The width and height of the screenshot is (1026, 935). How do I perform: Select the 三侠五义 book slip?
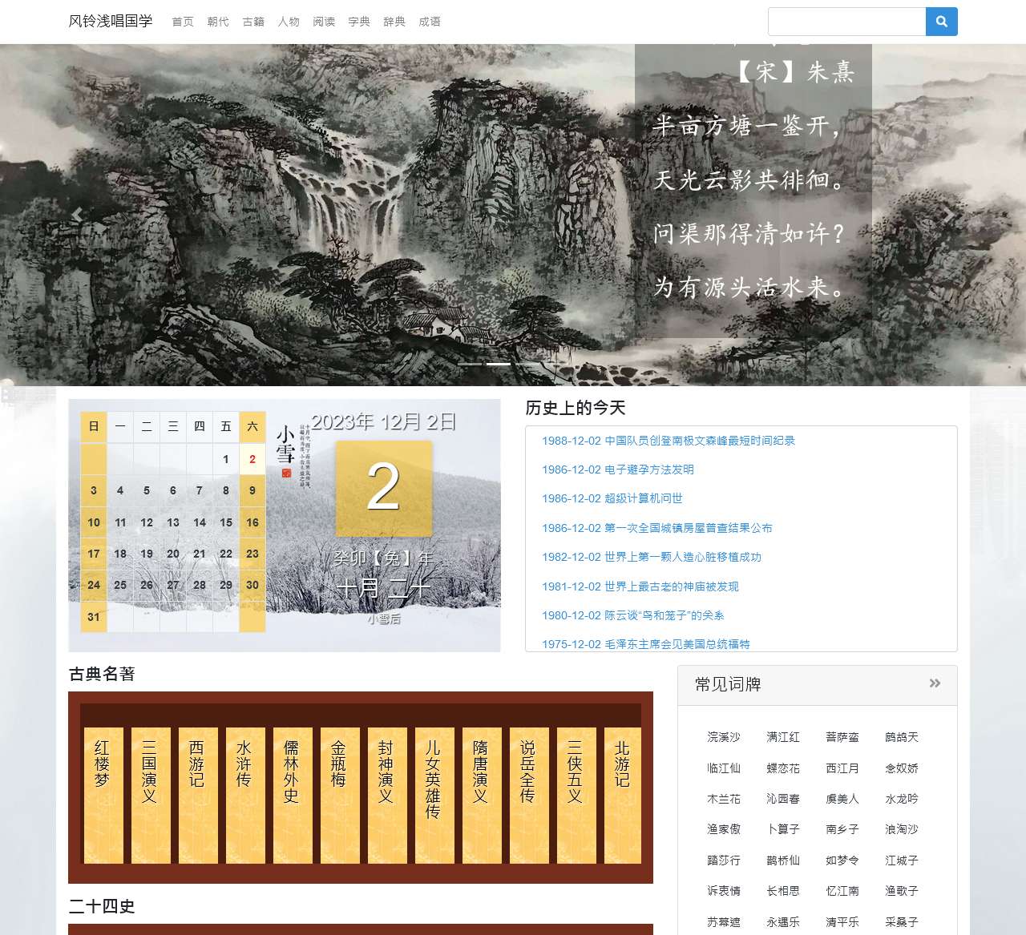pos(576,795)
